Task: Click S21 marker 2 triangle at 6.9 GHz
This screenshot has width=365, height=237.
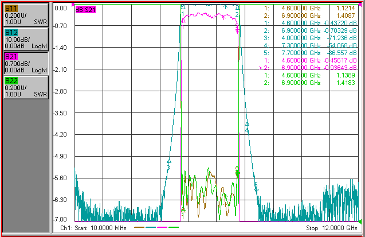Action: (x=237, y=28)
